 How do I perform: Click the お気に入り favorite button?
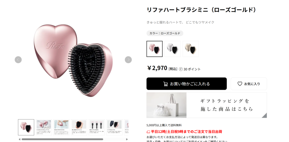pyautogui.click(x=249, y=84)
